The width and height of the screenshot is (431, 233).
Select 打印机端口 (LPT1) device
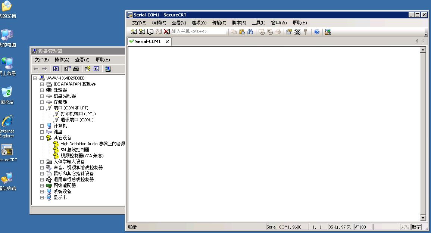pyautogui.click(x=78, y=114)
